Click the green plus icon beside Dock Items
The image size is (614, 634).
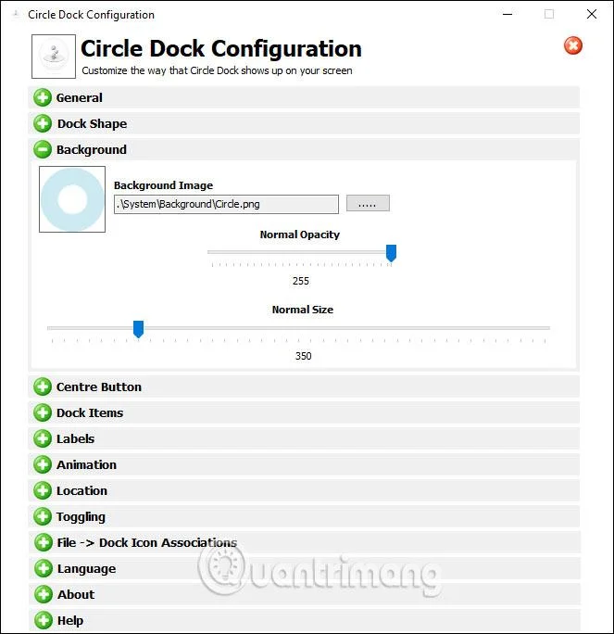[43, 412]
